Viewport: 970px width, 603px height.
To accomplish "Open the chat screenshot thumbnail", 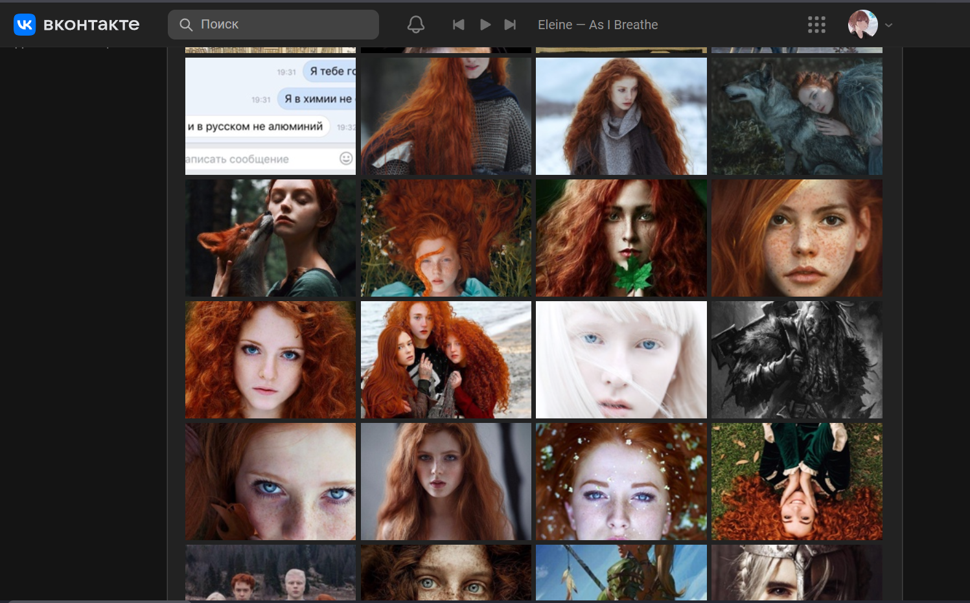I will (x=270, y=116).
